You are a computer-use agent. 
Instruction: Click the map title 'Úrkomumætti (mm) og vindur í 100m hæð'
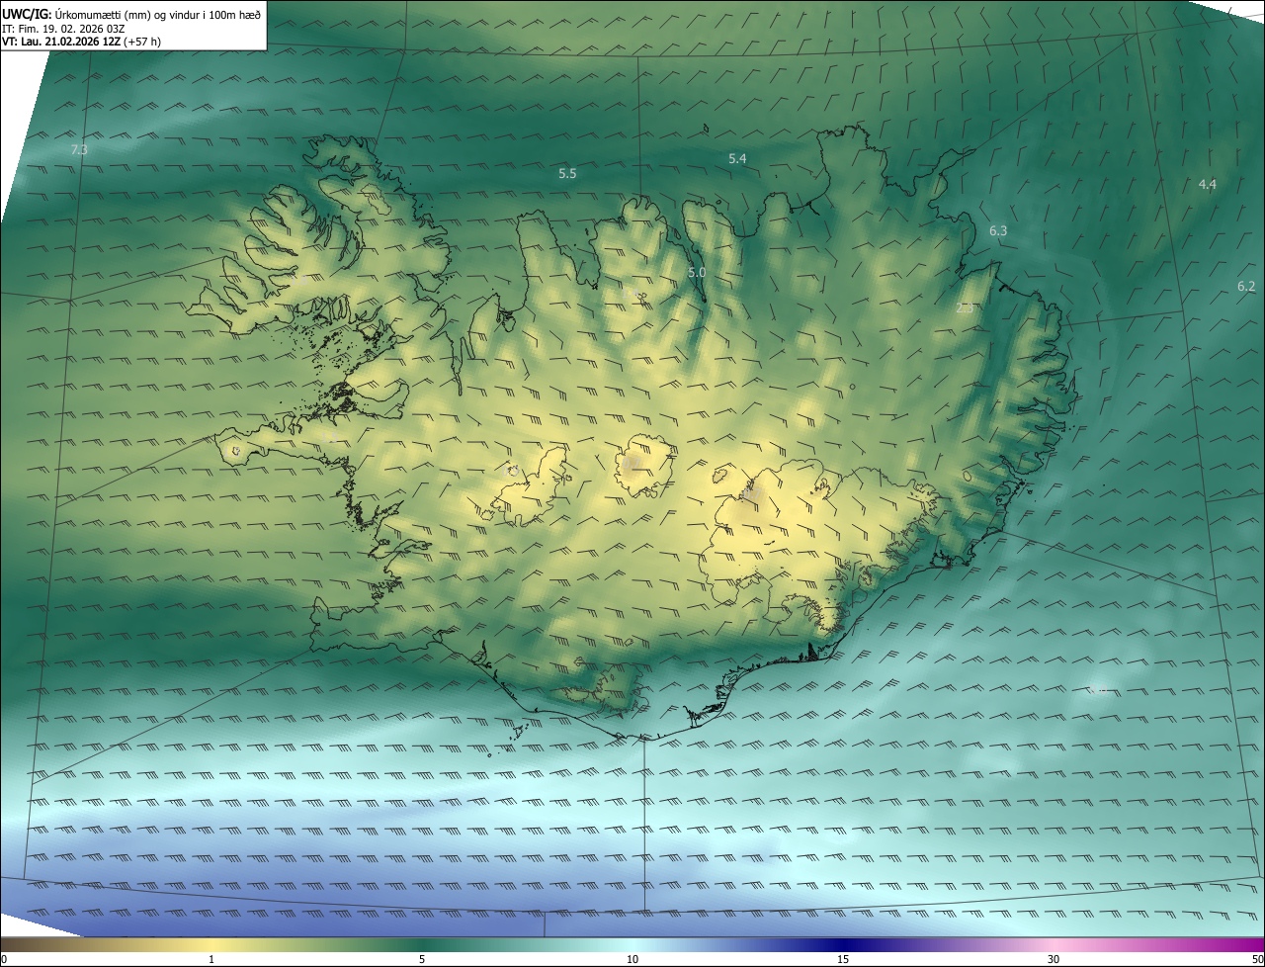157,14
